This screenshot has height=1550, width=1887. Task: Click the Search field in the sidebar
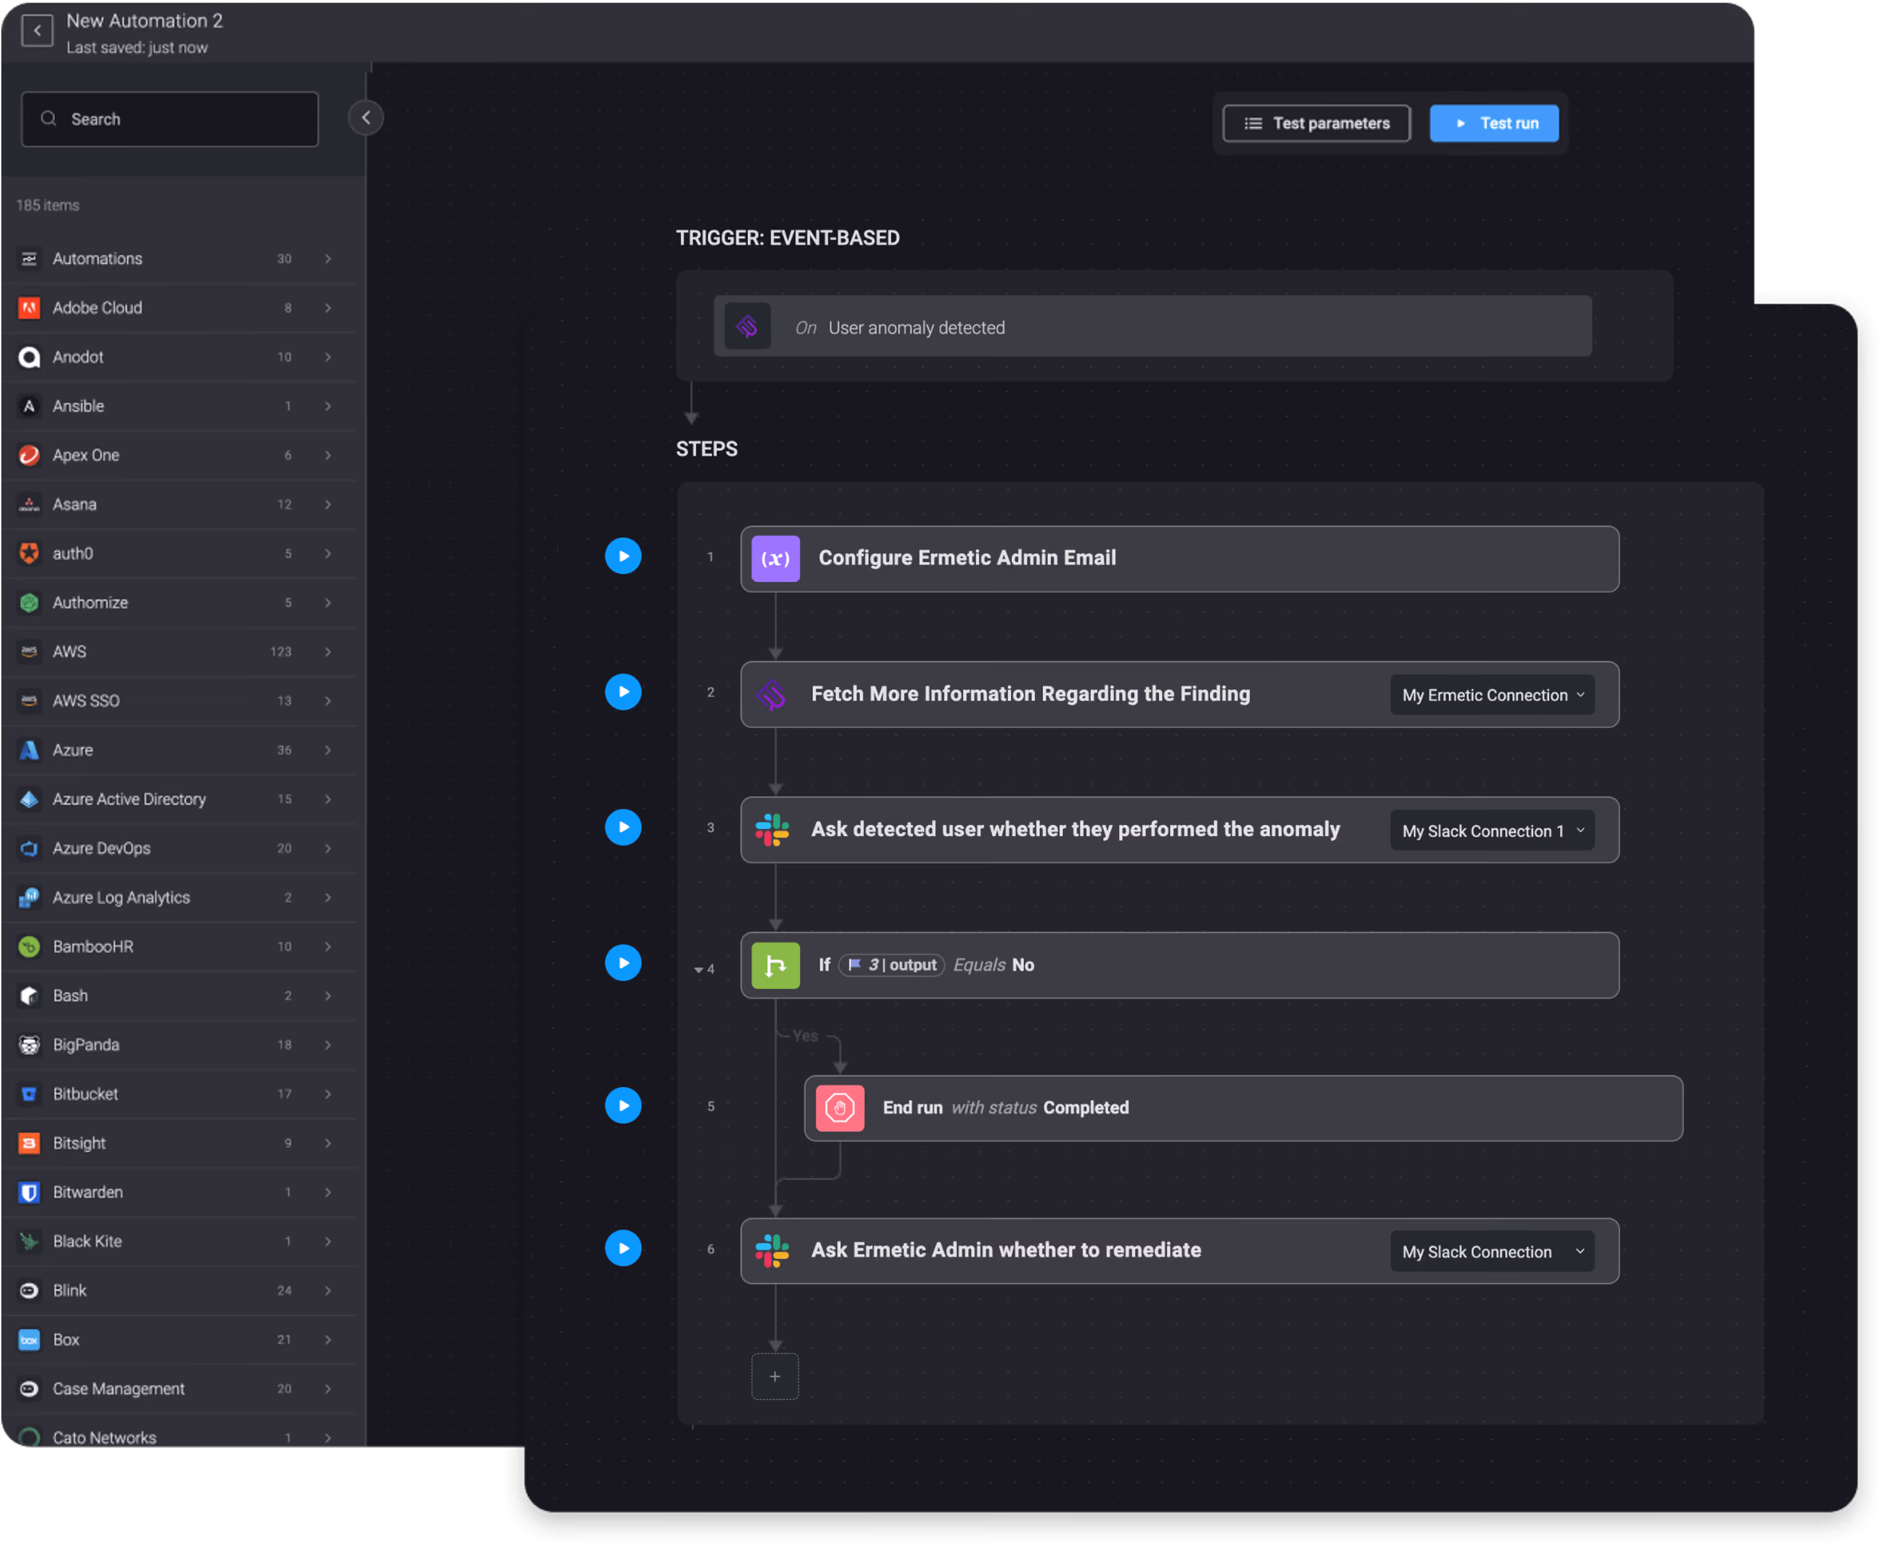(x=170, y=119)
